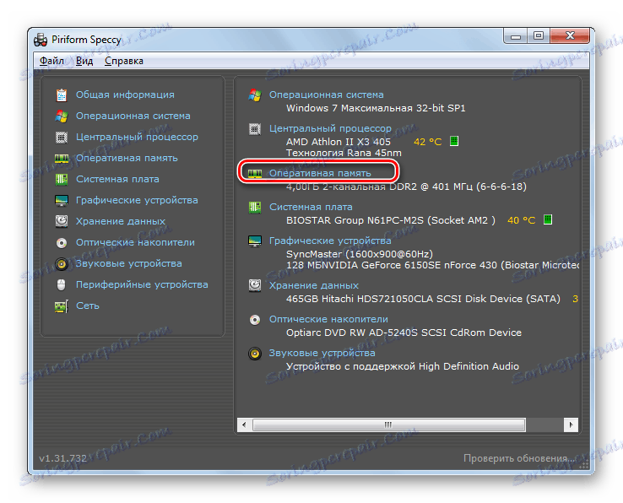This screenshot has height=503, width=623.
Task: Click Системная плата heading link in summary
Action: (x=311, y=207)
